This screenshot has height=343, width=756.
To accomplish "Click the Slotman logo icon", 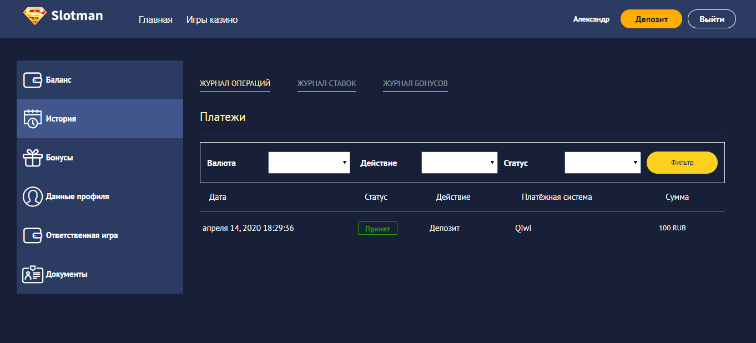I will 35,16.
